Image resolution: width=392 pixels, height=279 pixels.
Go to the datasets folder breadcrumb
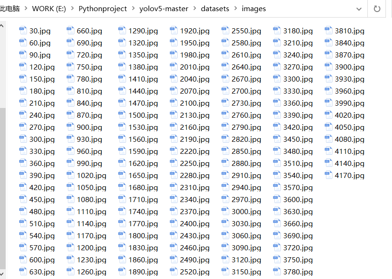coord(215,9)
